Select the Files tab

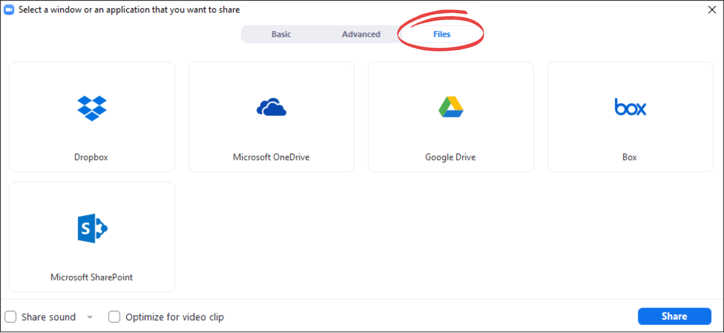[442, 34]
